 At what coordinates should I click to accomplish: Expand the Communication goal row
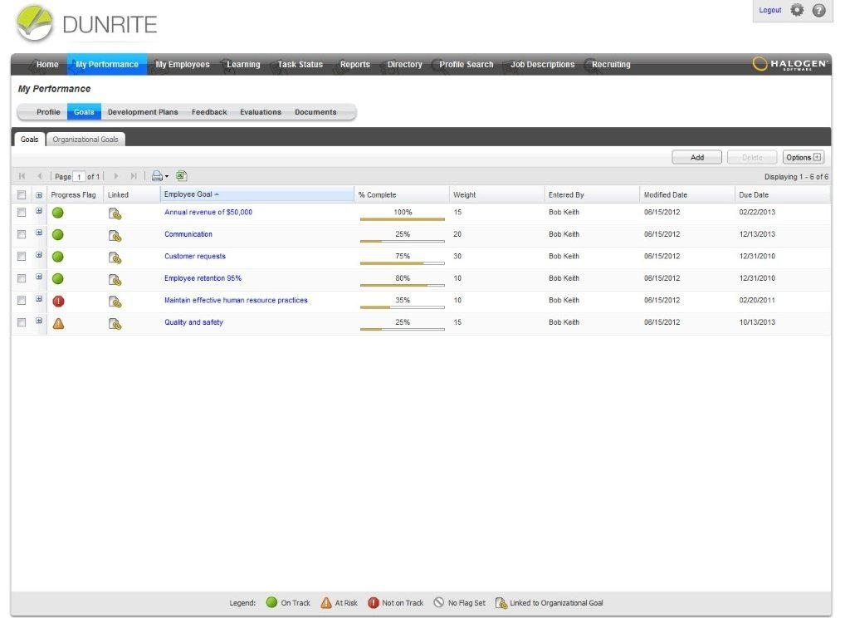coord(39,233)
